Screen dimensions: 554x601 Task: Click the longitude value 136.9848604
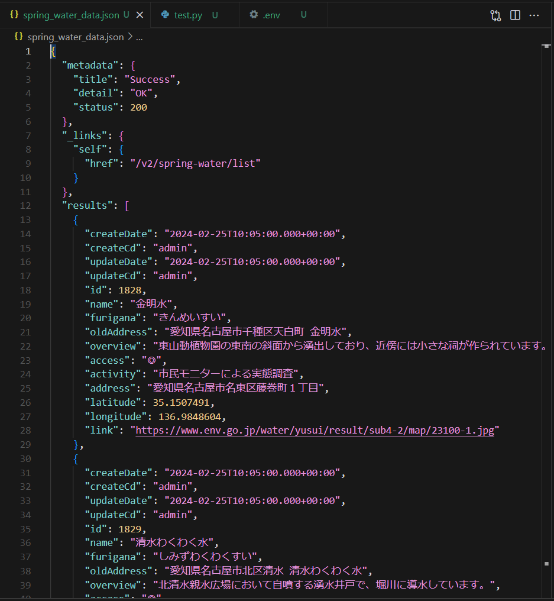click(x=190, y=416)
